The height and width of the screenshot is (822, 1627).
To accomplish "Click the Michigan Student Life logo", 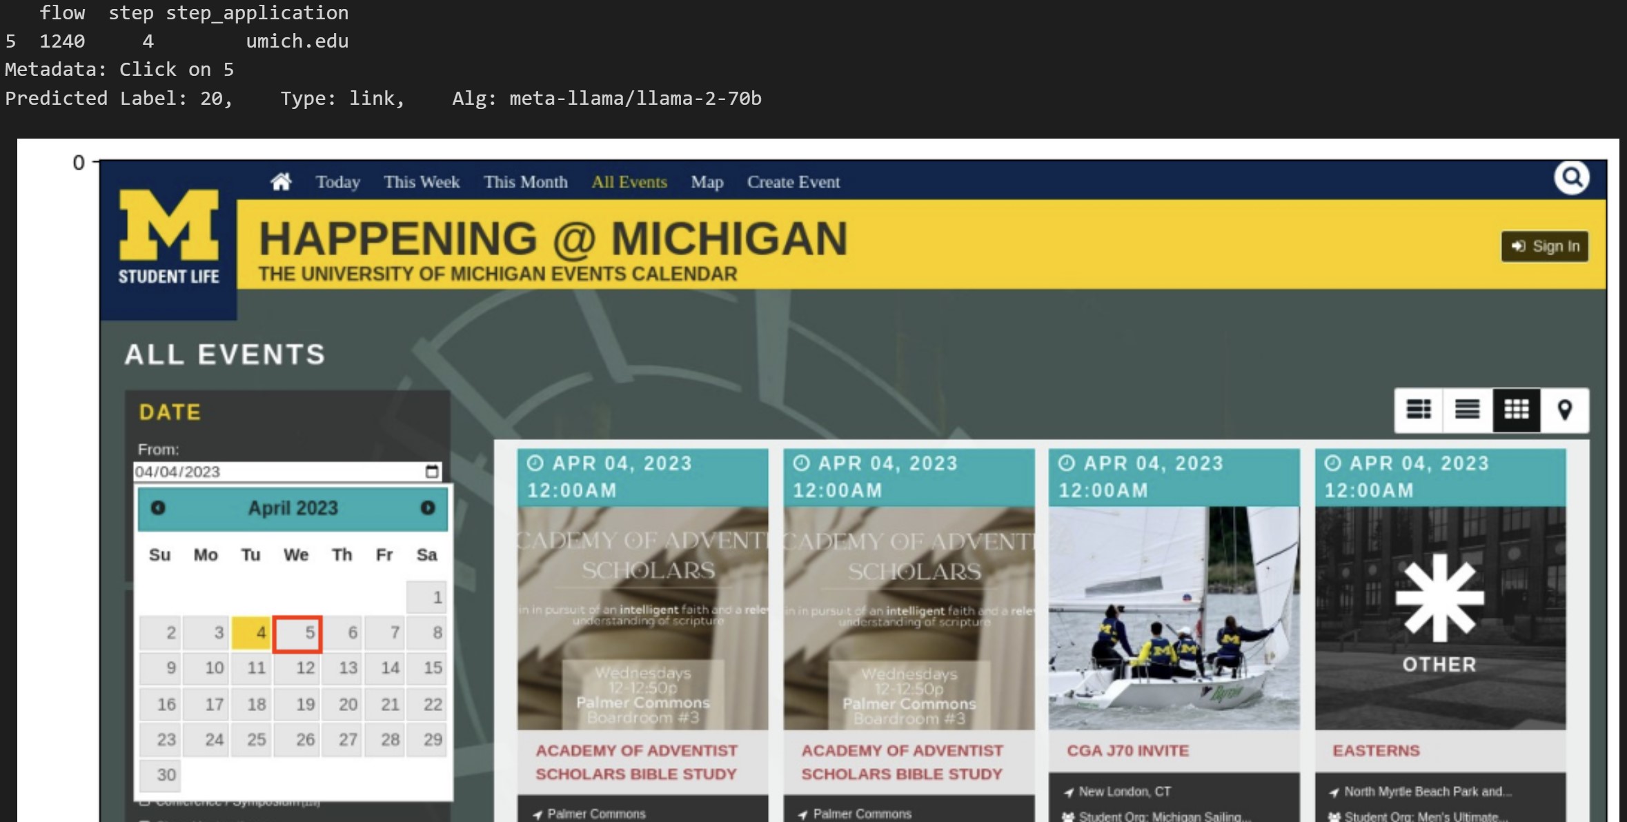I will [x=168, y=238].
